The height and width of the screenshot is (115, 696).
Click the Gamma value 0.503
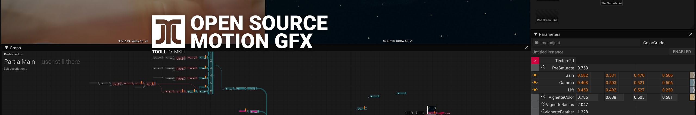(x=611, y=83)
